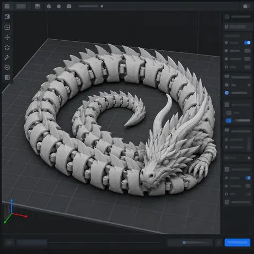This screenshot has height=254, width=254.
Task: Click the camera snapshot icon in top toolbar
Action: click(69, 6)
